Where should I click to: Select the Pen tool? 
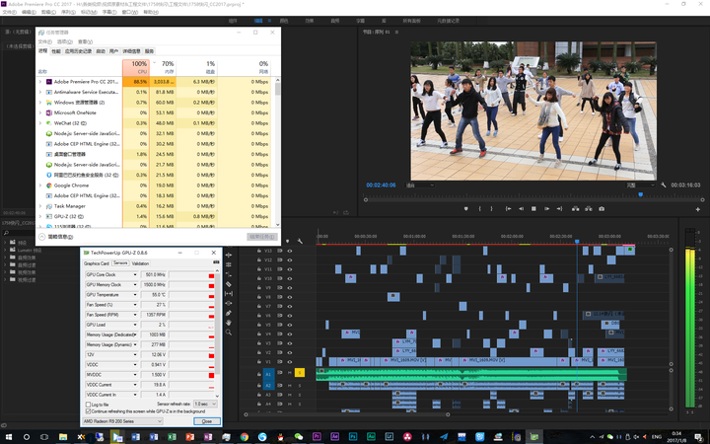[x=229, y=313]
